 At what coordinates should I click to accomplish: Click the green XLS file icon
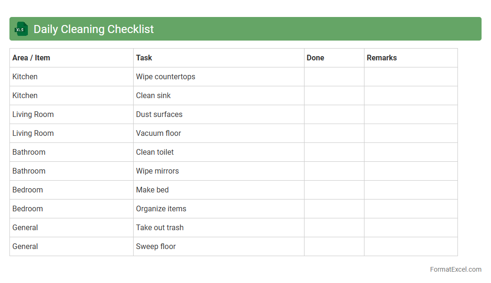point(21,29)
